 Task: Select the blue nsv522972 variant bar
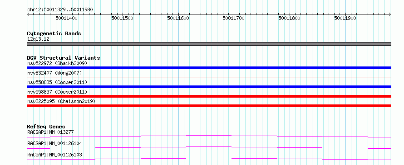(x=209, y=68)
